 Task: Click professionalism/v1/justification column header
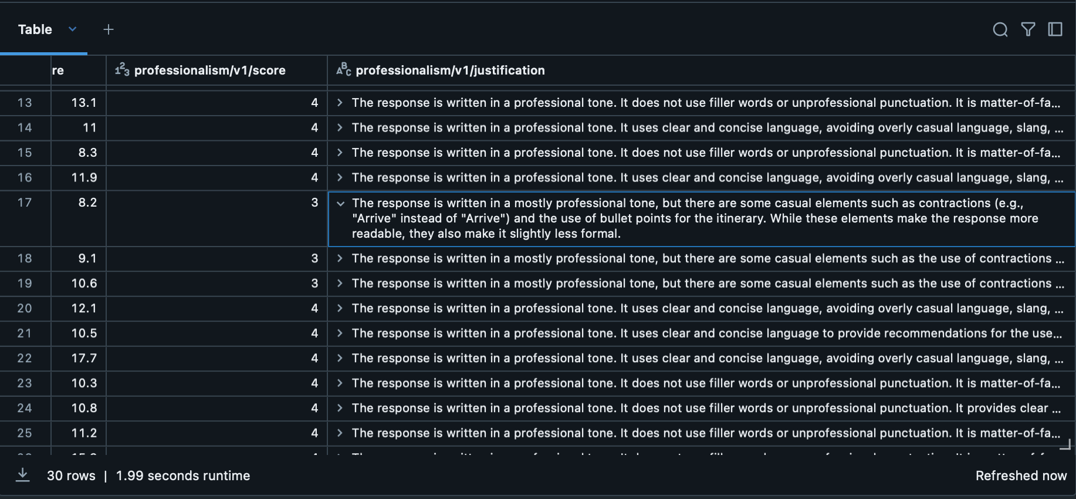pyautogui.click(x=450, y=70)
